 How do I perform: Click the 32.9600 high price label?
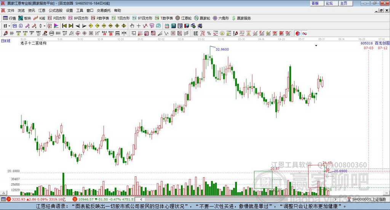(222, 49)
